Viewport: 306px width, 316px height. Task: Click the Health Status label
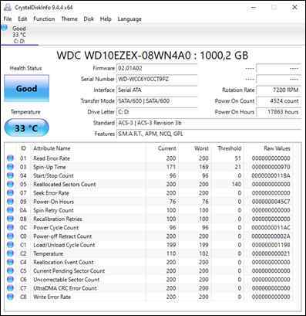tap(25, 68)
